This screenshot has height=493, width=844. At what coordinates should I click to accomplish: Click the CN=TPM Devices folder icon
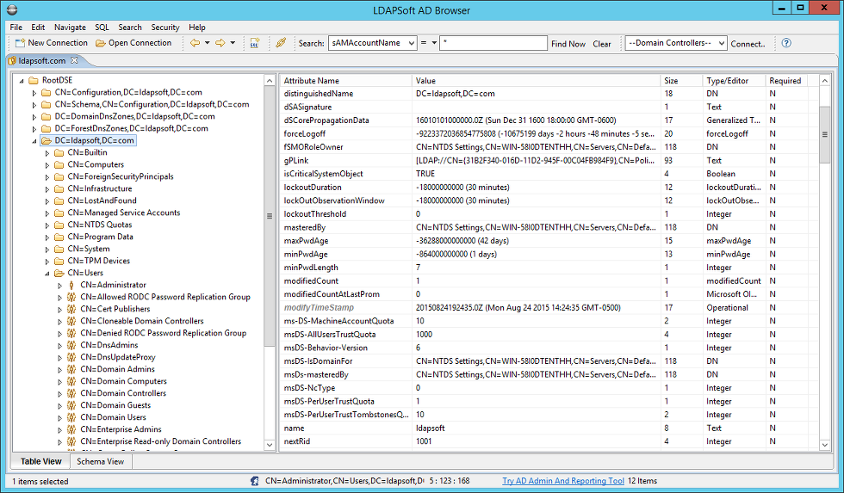pyautogui.click(x=59, y=261)
